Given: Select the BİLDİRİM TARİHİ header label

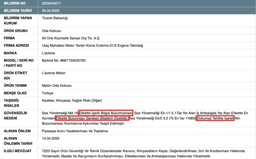Looking at the screenshot, I should point(18,11).
